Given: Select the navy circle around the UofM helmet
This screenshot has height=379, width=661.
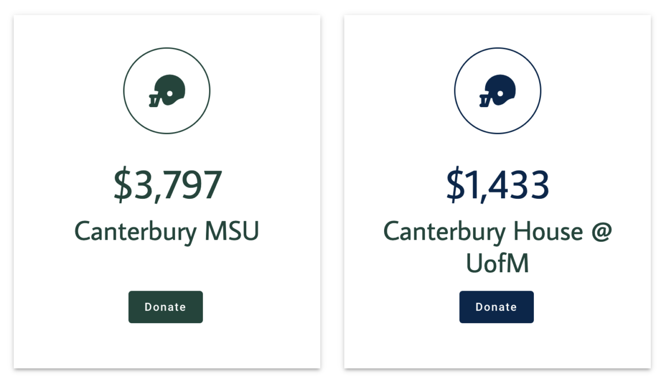Looking at the screenshot, I should point(498,91).
